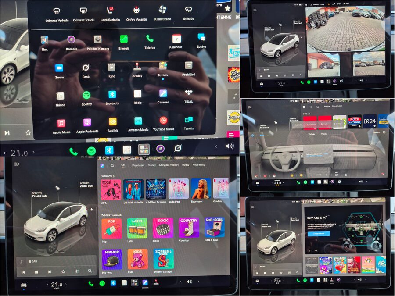
Task: Launch the YouTube Music app
Action: (x=163, y=120)
